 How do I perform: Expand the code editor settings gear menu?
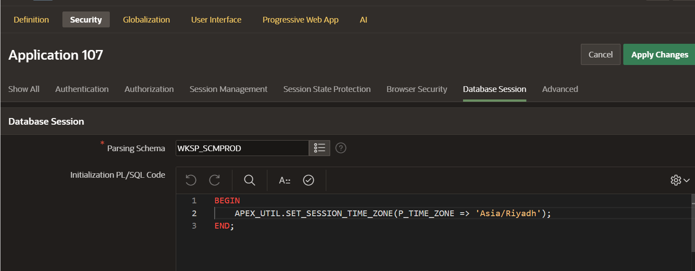[680, 180]
